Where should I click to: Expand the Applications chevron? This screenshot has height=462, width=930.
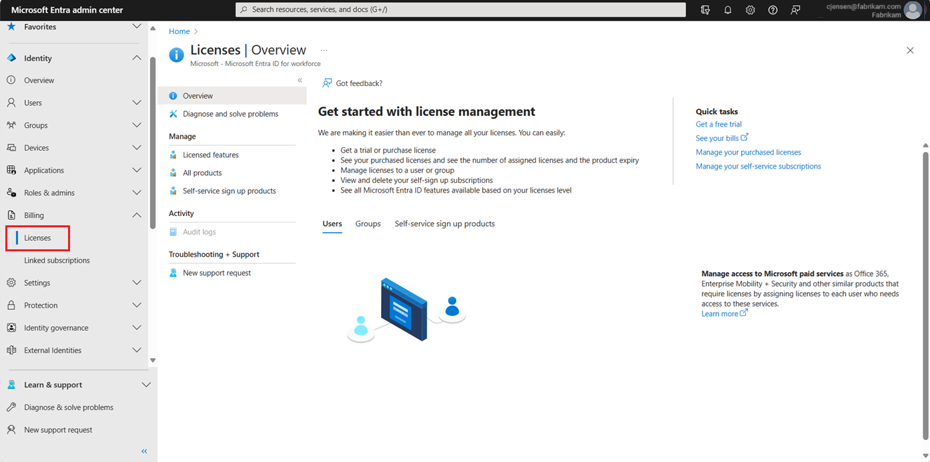pos(137,170)
